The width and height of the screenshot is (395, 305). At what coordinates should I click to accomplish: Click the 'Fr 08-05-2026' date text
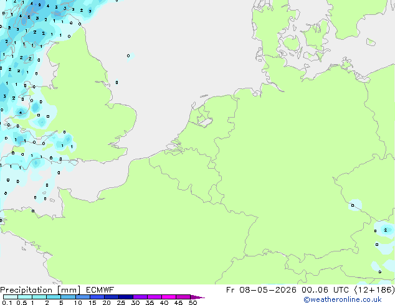coord(261,290)
